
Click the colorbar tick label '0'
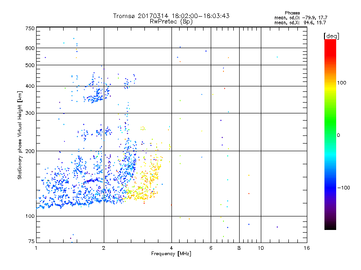pyautogui.click(x=338, y=135)
